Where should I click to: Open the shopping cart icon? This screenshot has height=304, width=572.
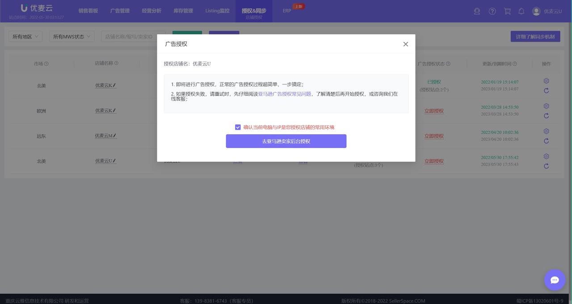coord(507,11)
